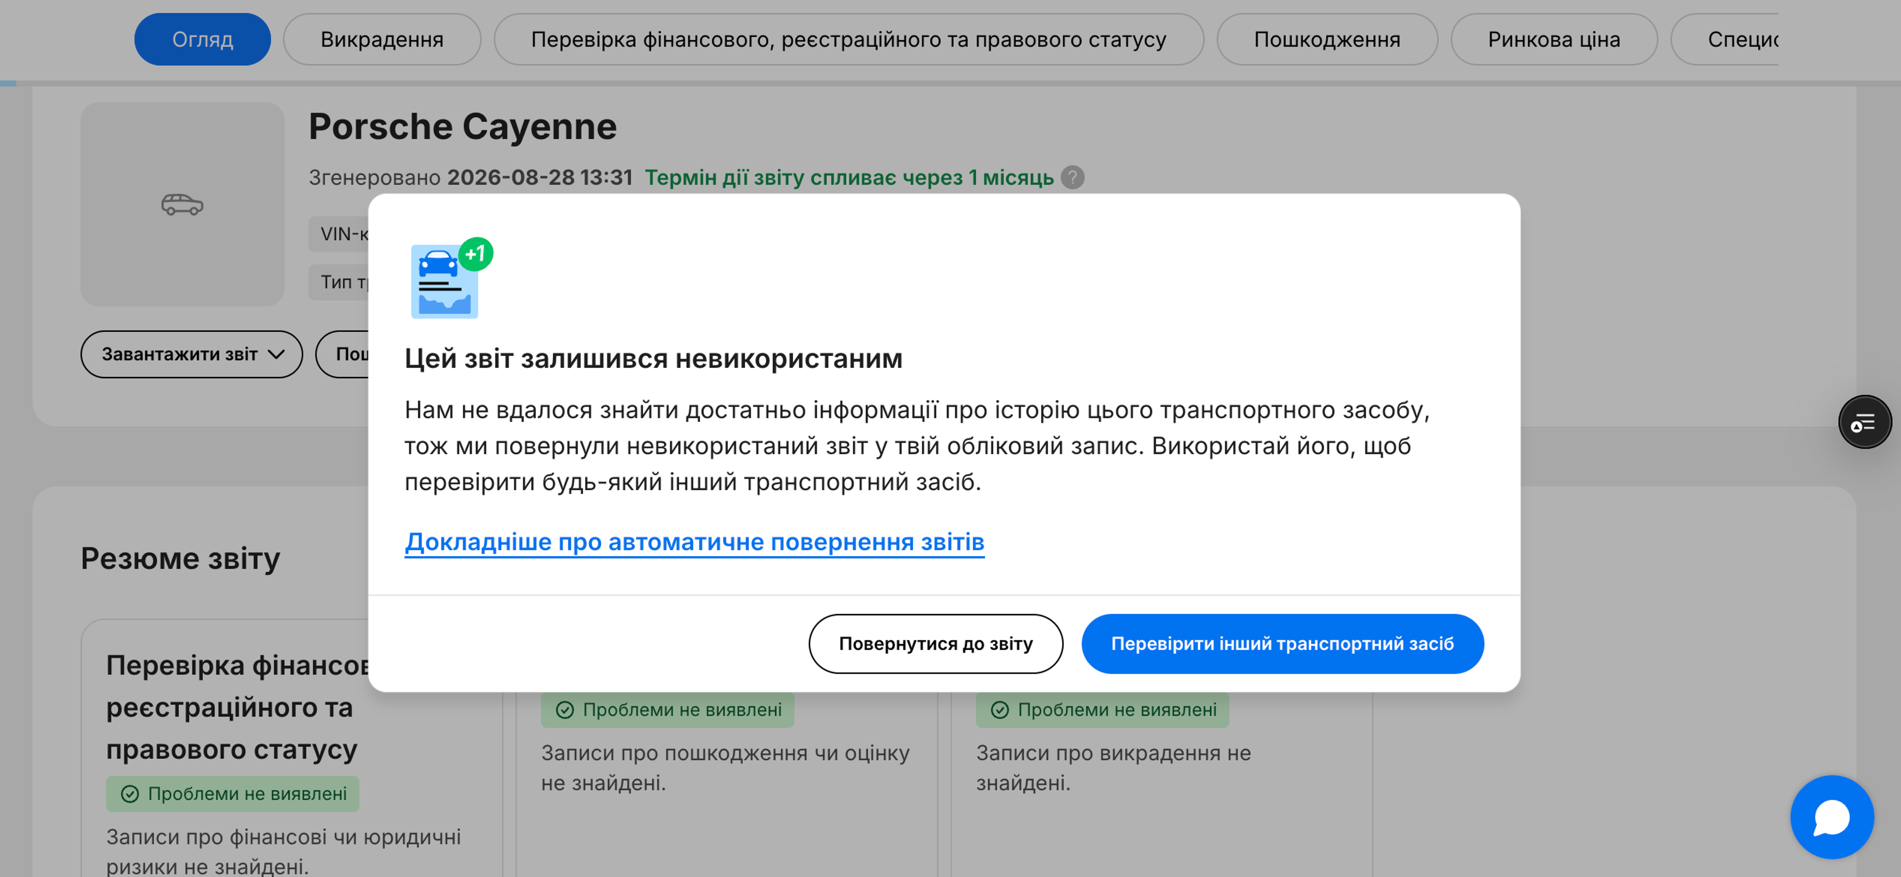Click the VIN-код chip behind the dialog
Viewport: 1901px width, 877px height.
(x=339, y=234)
